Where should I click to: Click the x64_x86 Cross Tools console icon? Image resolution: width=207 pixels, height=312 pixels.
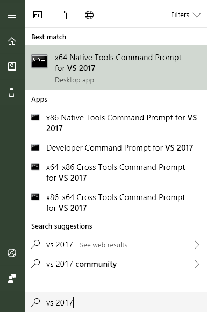coord(35,167)
